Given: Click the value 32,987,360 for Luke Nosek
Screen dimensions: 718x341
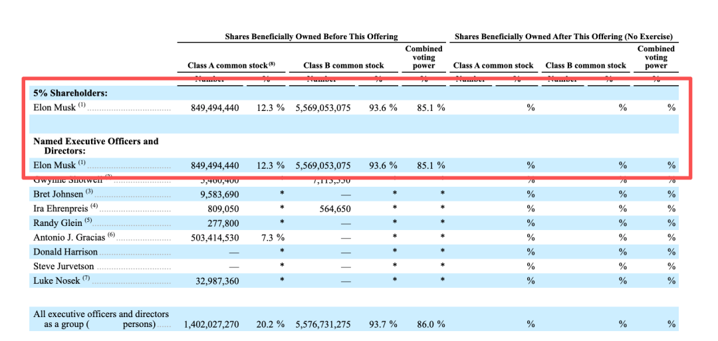Looking at the screenshot, I should click(217, 281).
